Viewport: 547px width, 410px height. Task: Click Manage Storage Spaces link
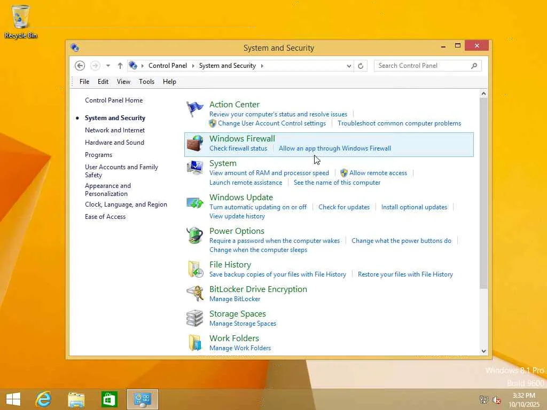[x=243, y=324]
